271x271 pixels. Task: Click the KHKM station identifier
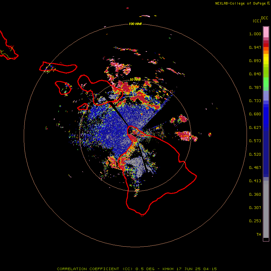pos(168,269)
